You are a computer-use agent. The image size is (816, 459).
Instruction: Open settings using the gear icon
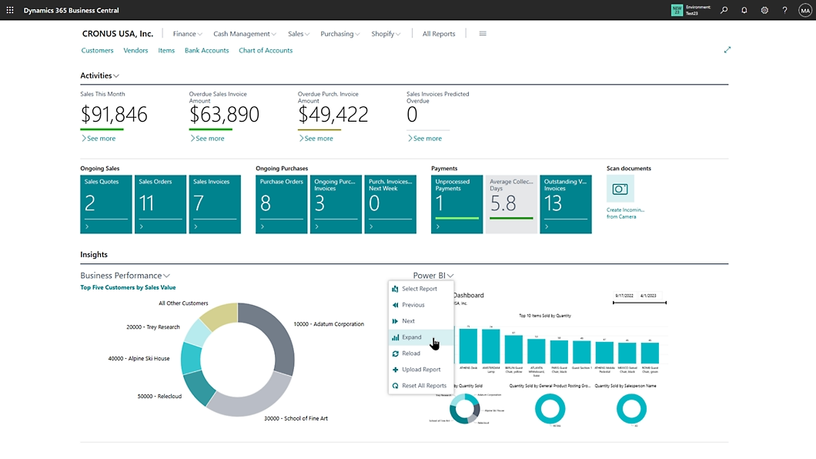point(764,10)
